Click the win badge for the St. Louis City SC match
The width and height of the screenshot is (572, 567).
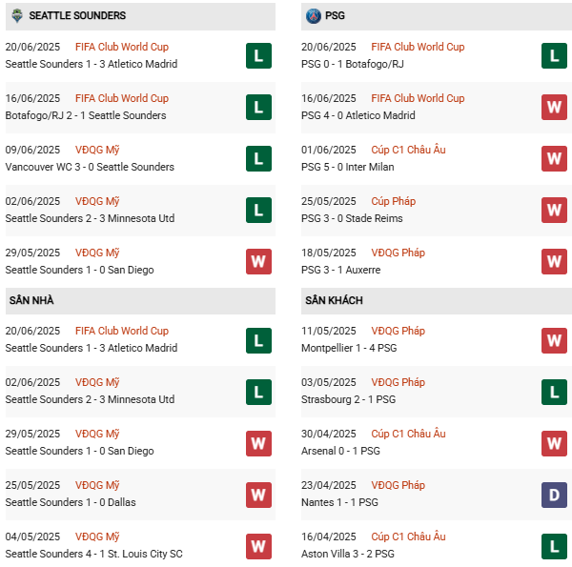tap(258, 545)
